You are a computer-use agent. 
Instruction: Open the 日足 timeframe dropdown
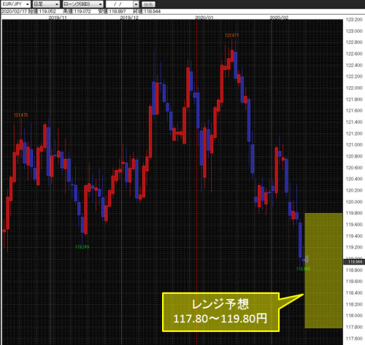46,4
